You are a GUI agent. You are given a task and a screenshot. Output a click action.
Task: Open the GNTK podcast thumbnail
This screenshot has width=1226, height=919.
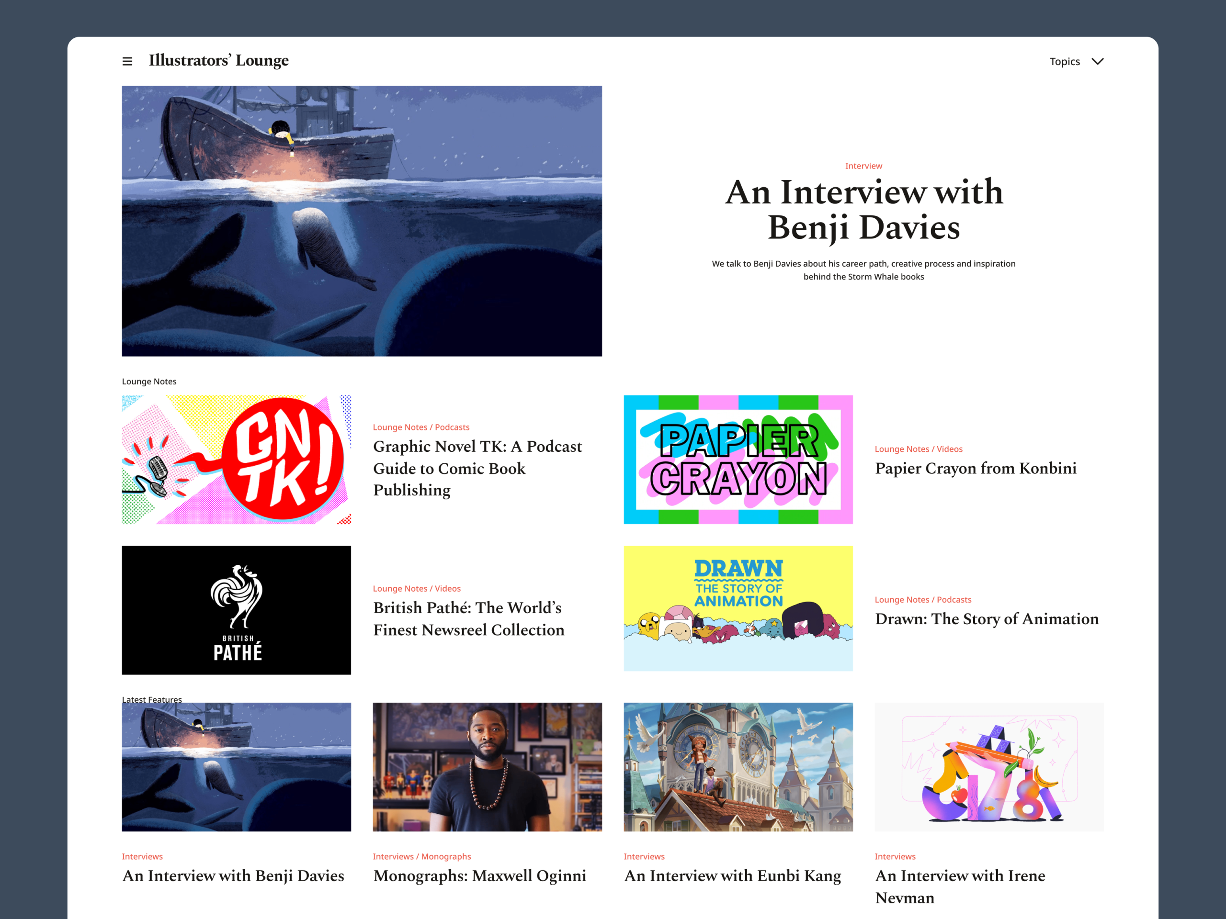tap(236, 459)
